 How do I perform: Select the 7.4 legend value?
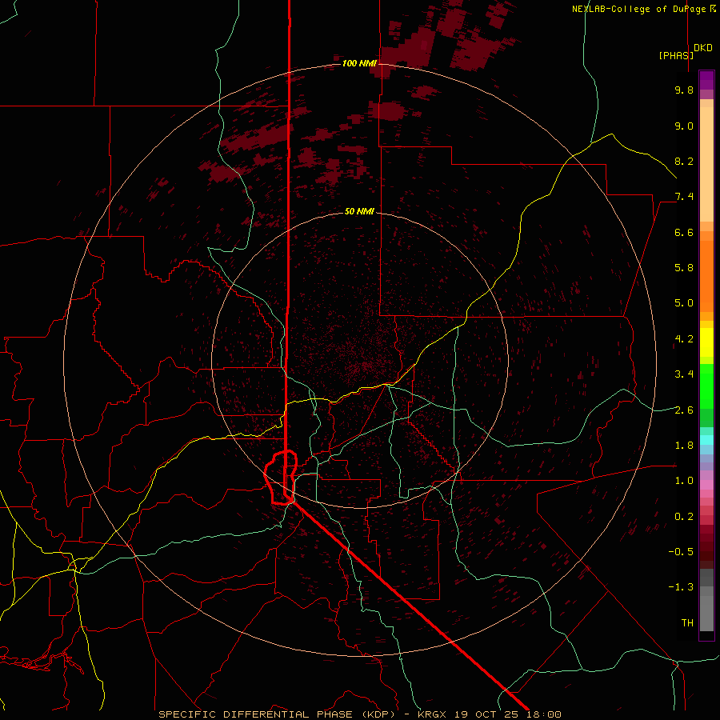tap(684, 197)
